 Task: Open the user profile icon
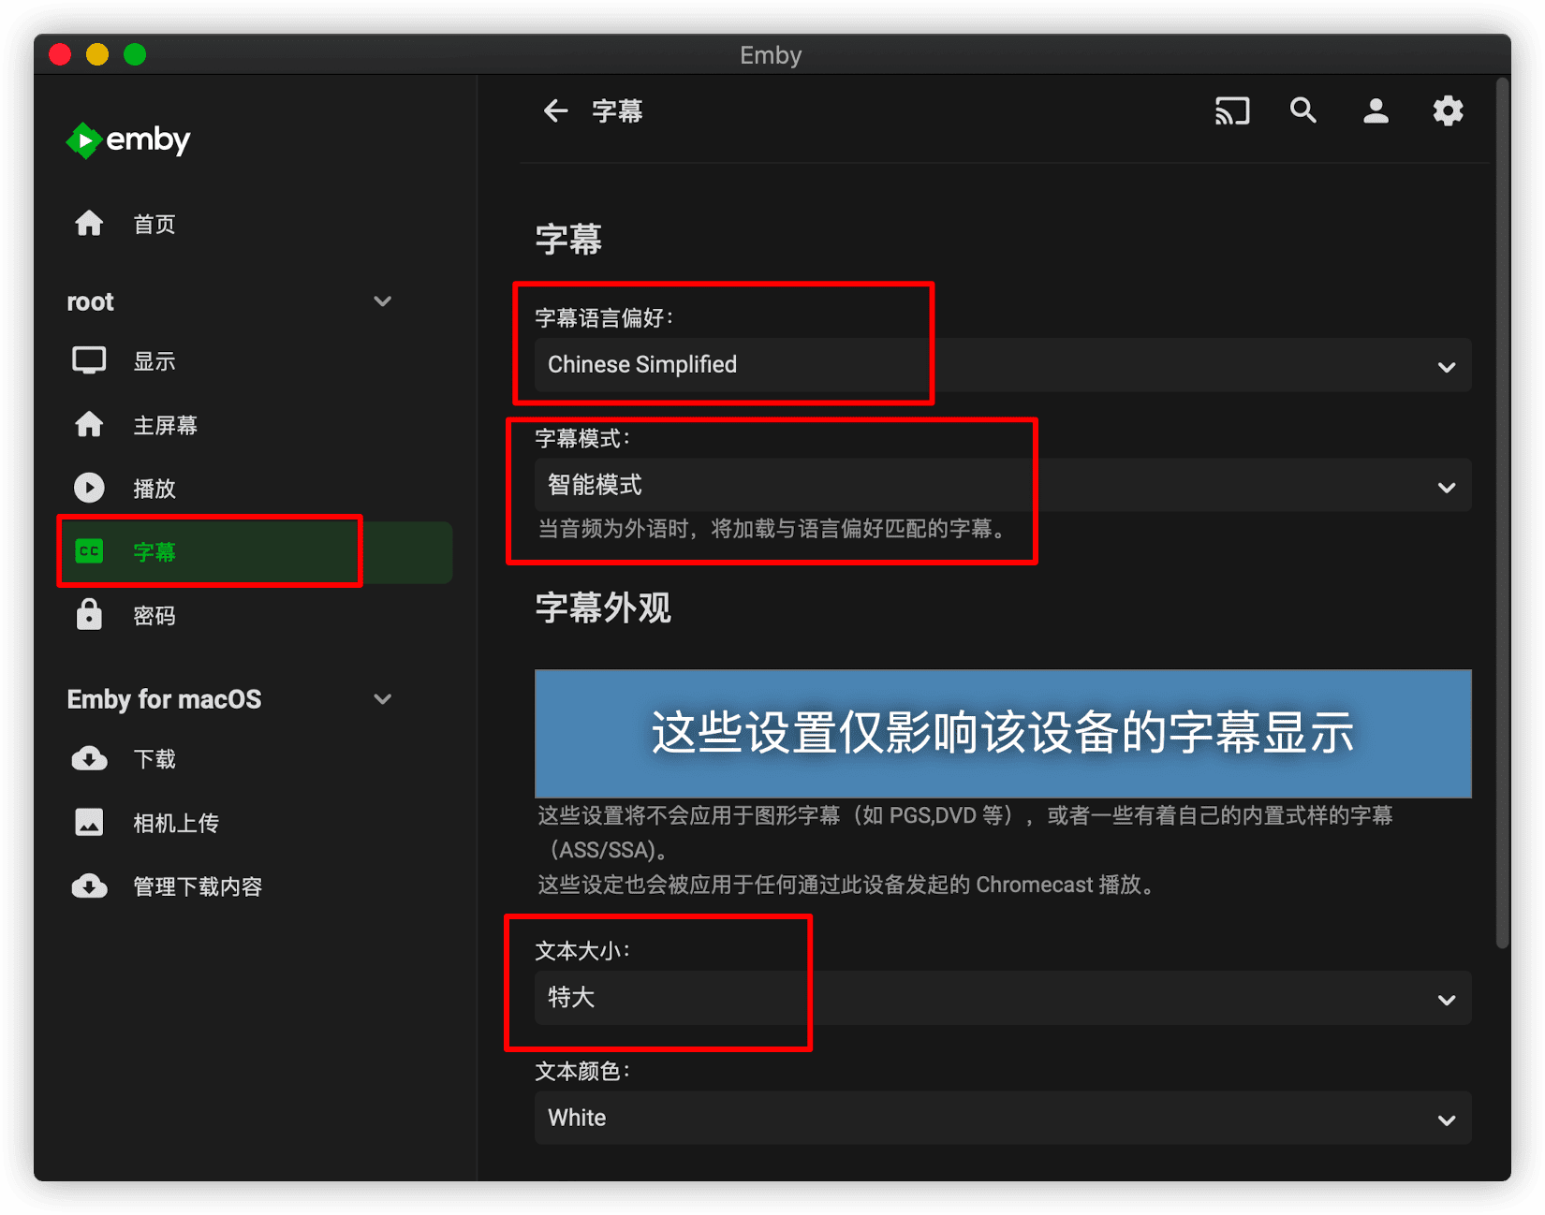coord(1375,111)
